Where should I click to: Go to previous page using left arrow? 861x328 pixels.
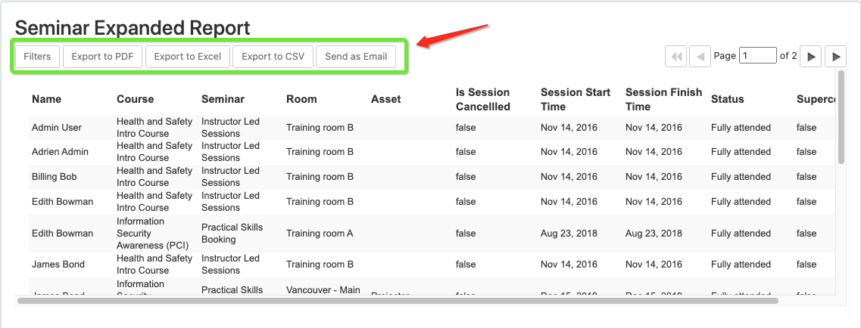(x=700, y=57)
